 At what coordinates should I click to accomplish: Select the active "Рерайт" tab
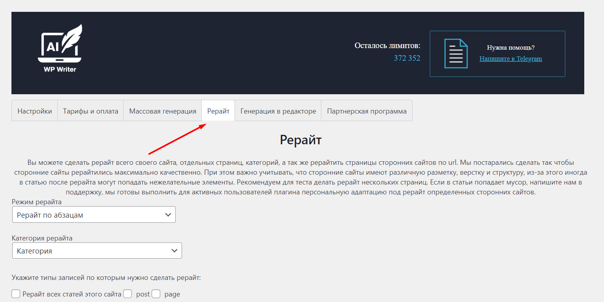(x=218, y=111)
